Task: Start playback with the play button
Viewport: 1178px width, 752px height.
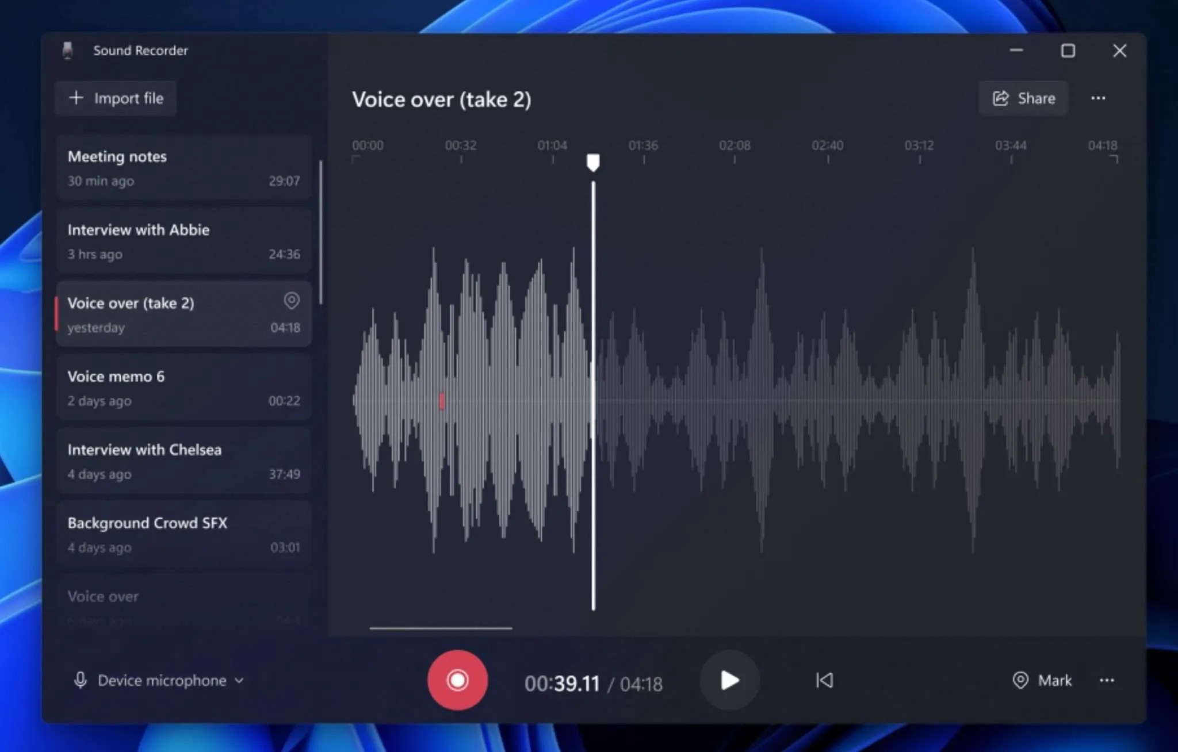Action: pyautogui.click(x=729, y=680)
